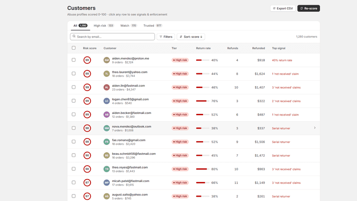The height and width of the screenshot is (201, 357).
Task: Switch to the Trusted tab
Action: tap(153, 25)
